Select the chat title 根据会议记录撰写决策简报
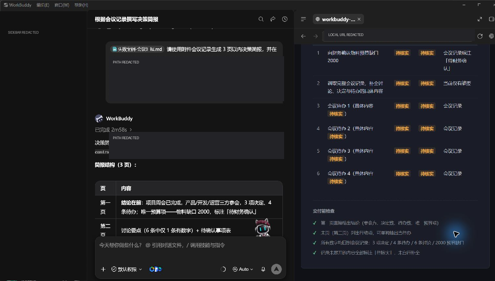The image size is (495, 281). coord(126,19)
